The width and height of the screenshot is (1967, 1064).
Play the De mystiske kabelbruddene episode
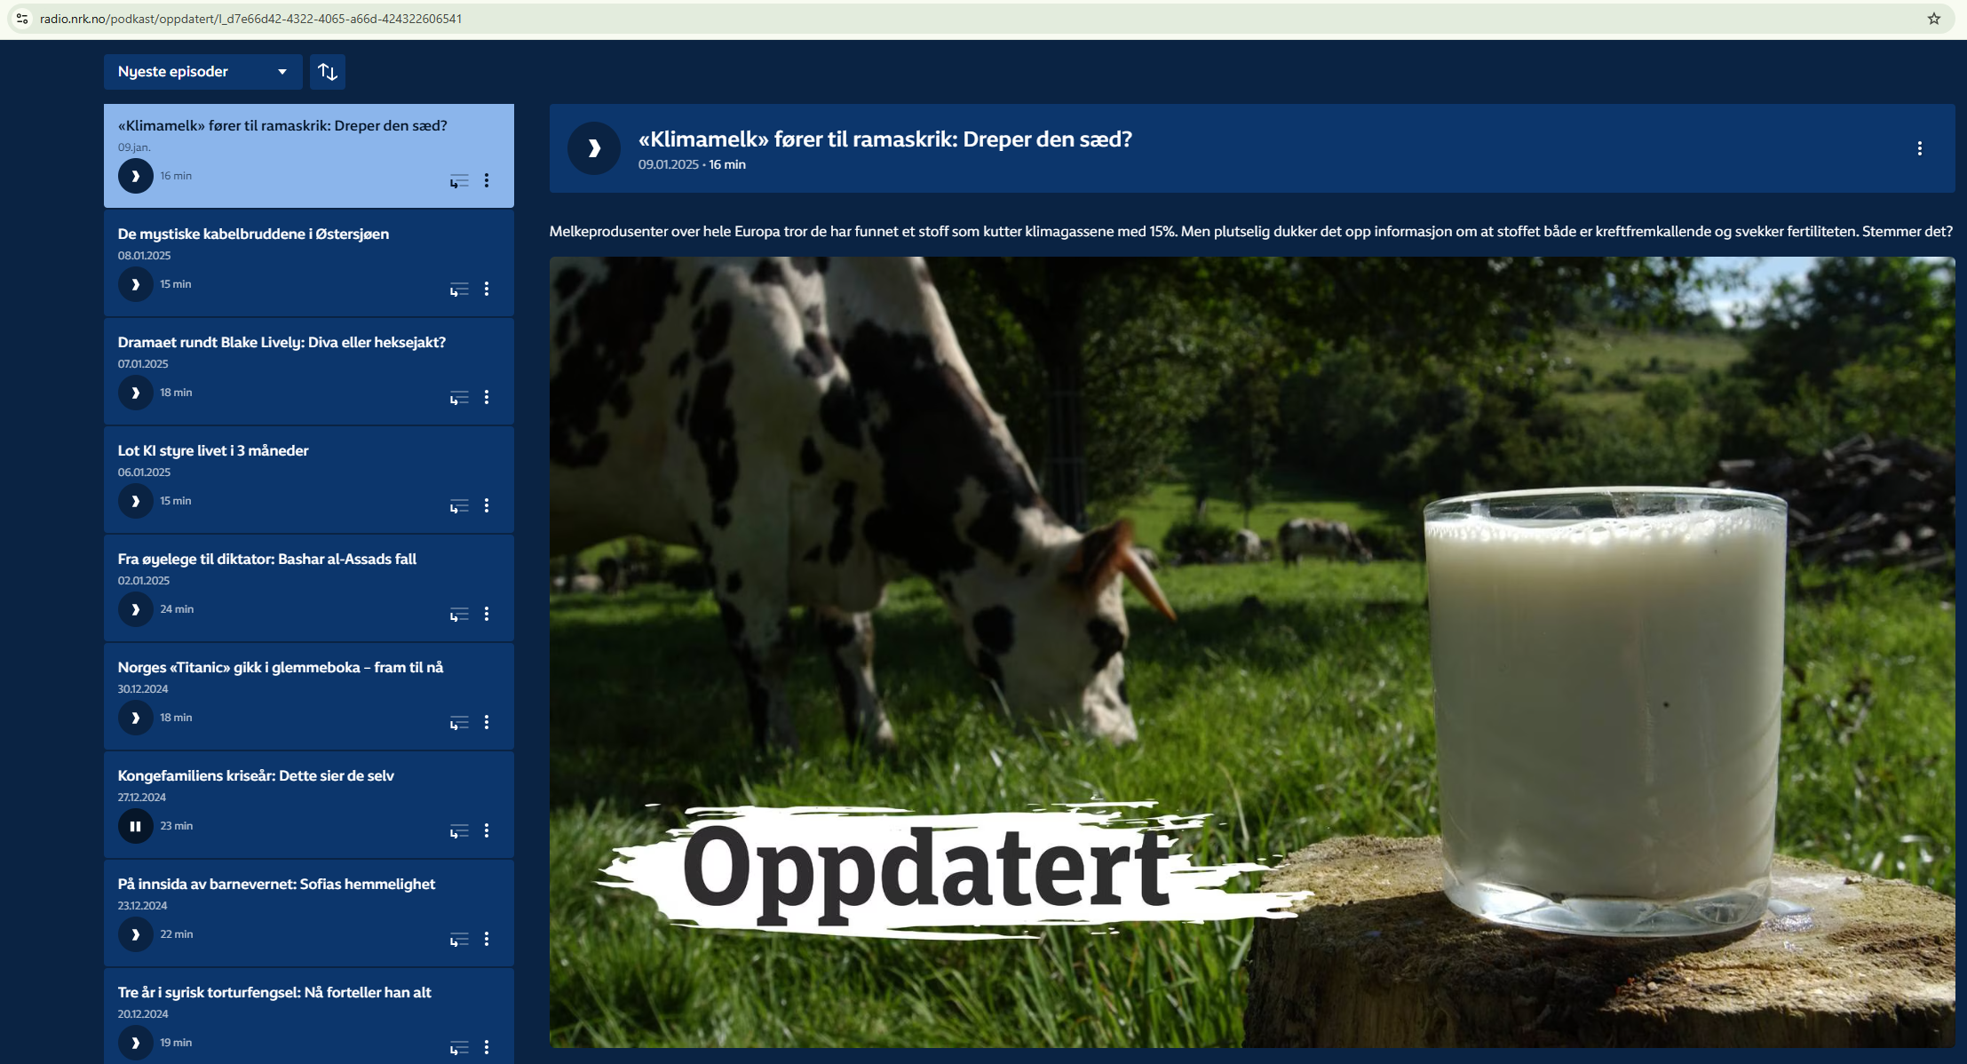pyautogui.click(x=135, y=284)
